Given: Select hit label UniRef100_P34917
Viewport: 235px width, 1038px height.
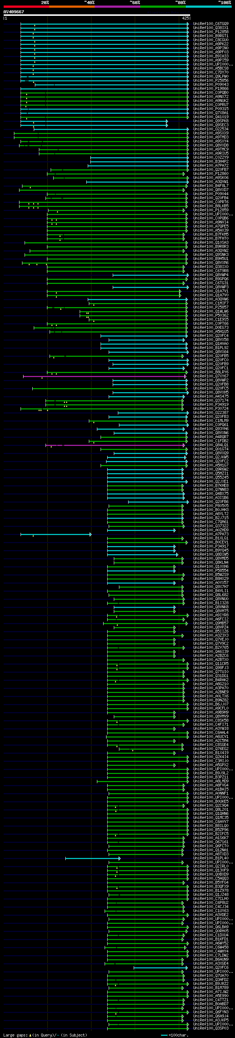Looking at the screenshot, I should click(x=211, y=546).
